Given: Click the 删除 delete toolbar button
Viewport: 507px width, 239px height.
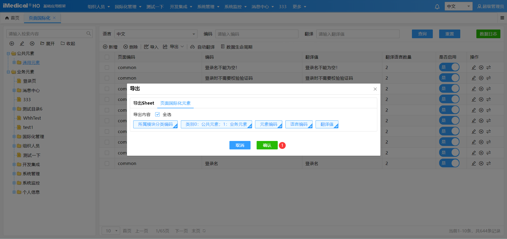Looking at the screenshot, I should [x=131, y=47].
